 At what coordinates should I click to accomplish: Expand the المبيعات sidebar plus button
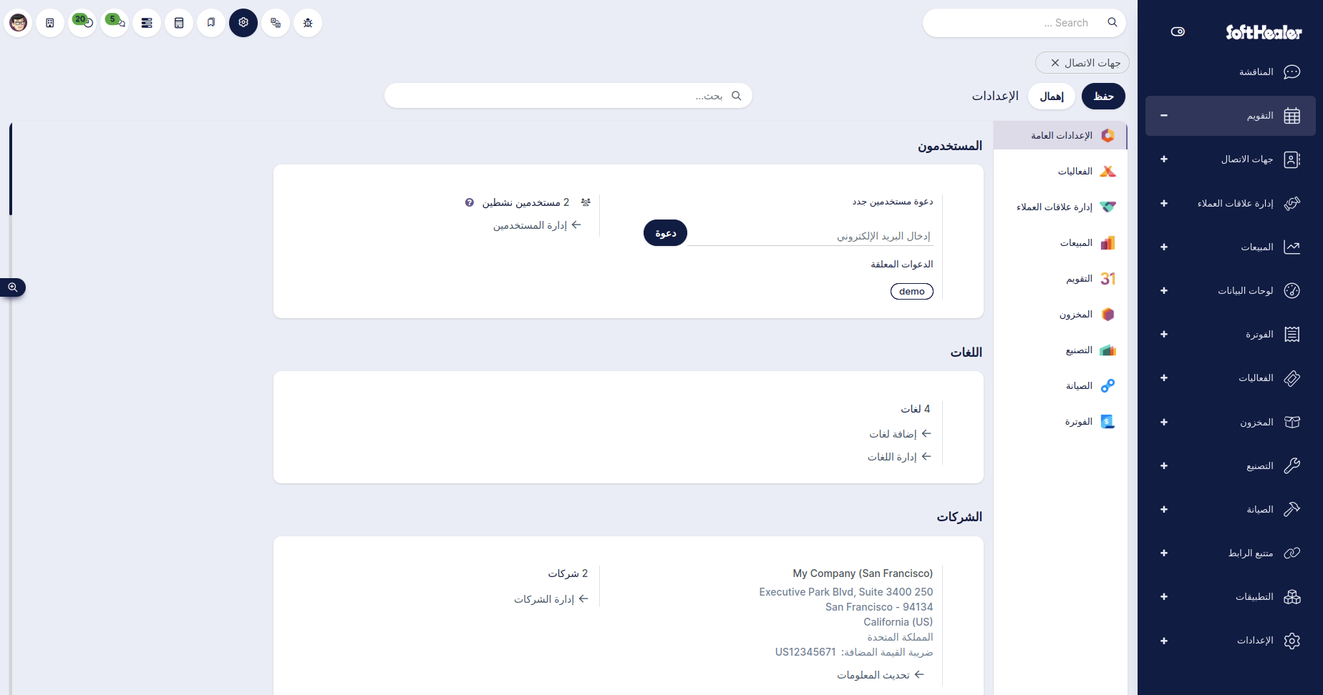point(1164,247)
